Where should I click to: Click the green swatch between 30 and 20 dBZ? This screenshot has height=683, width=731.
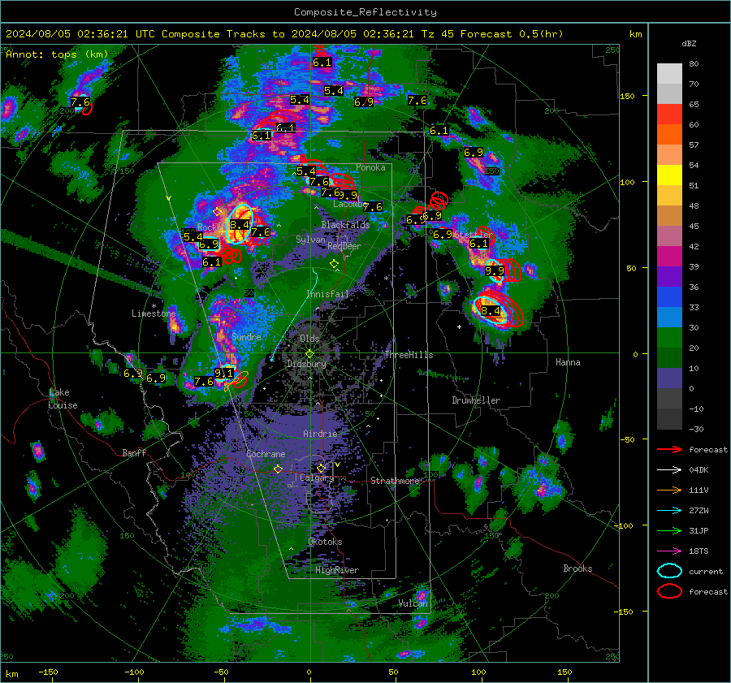669,338
